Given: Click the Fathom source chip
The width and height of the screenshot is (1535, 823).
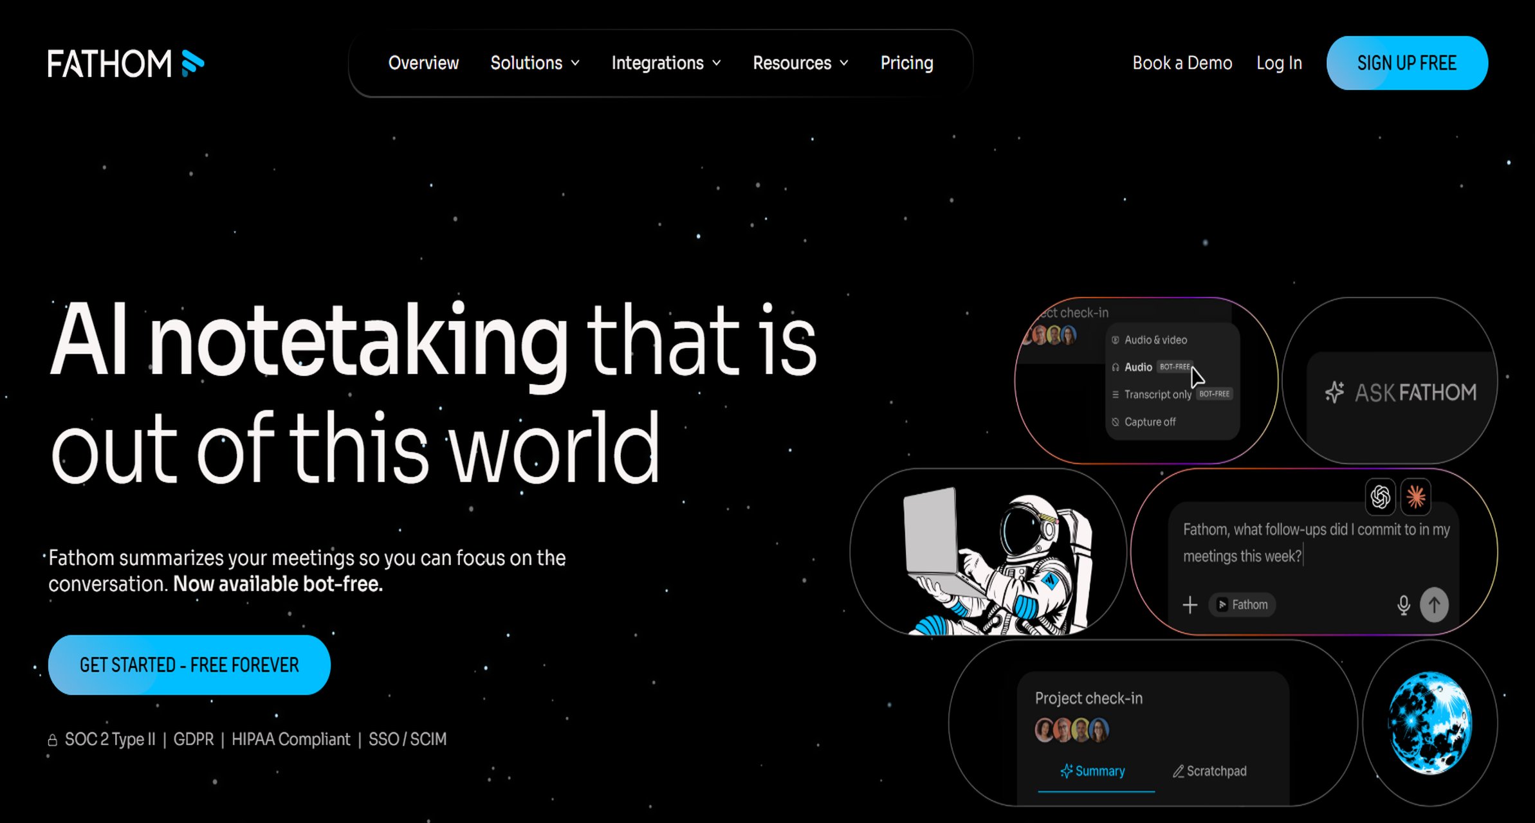Looking at the screenshot, I should (1242, 605).
